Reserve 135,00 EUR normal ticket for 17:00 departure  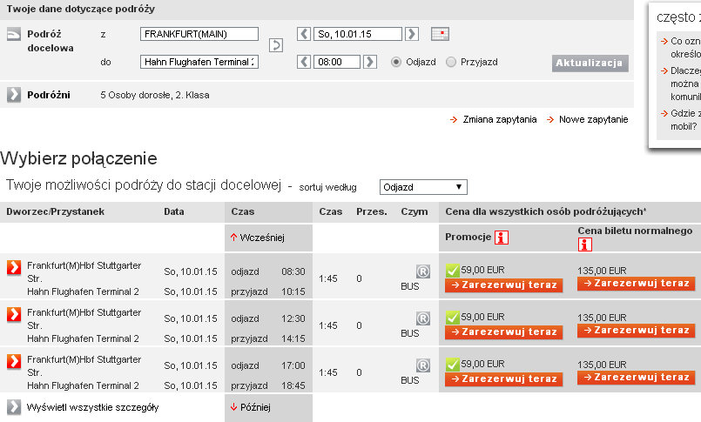637,377
